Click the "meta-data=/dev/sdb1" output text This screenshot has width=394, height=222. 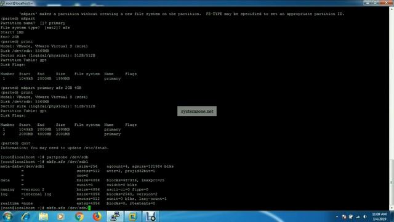(22, 166)
